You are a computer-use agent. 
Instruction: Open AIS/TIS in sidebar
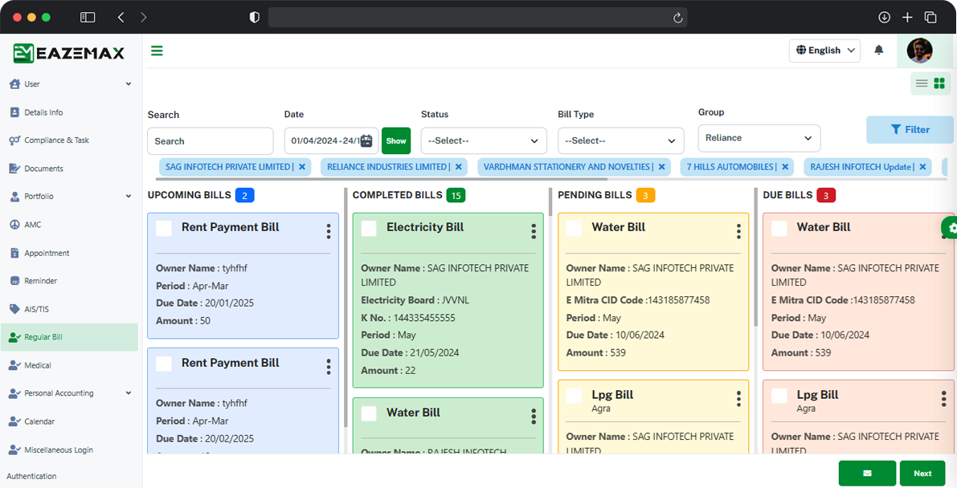69,309
